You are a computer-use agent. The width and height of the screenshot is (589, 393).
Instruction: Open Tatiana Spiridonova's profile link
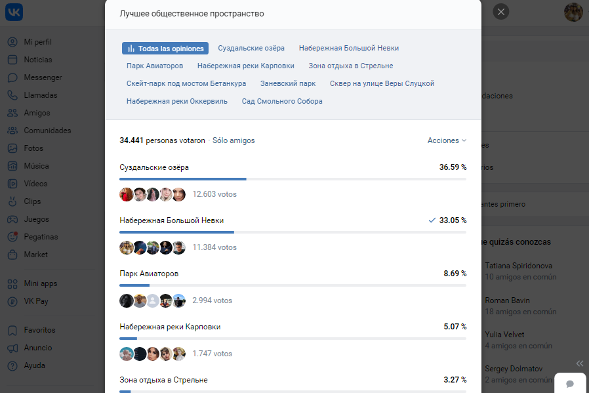[518, 266]
